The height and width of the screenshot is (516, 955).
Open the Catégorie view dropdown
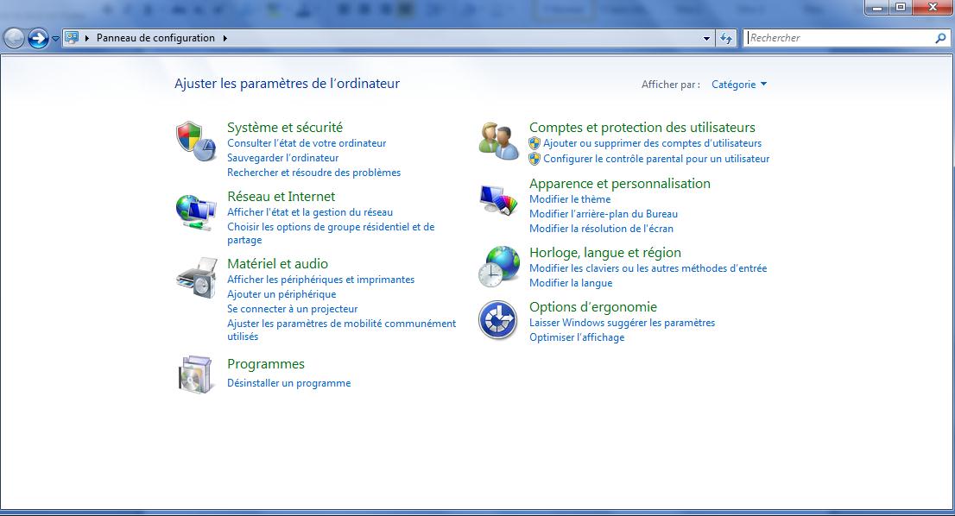738,85
